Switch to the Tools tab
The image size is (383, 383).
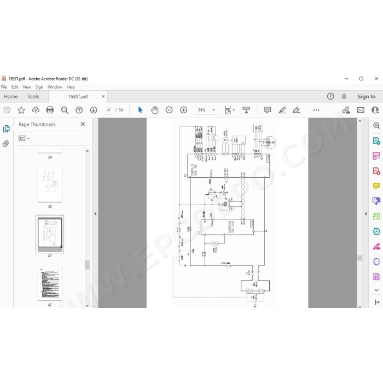[x=33, y=96]
